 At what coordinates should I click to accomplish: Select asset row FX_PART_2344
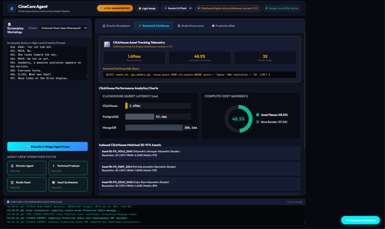(x=199, y=169)
